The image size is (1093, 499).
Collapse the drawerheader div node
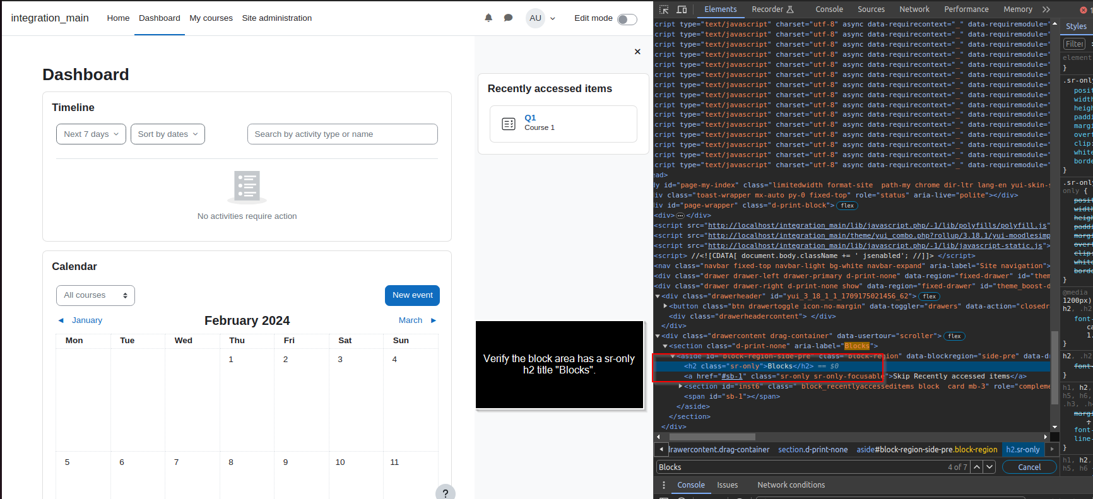point(658,296)
